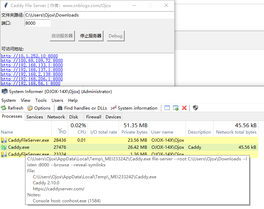This screenshot has height=209, width=264.
Task: Click https://caddyserver.com/ in the tooltip
Action: [x=59, y=189]
